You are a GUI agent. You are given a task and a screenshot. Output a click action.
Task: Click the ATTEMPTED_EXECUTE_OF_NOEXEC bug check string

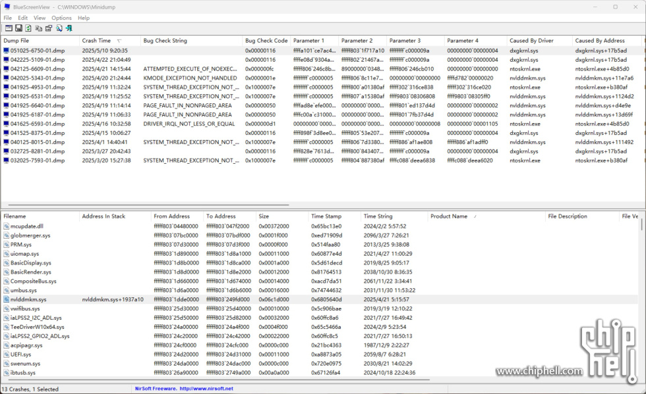click(190, 68)
